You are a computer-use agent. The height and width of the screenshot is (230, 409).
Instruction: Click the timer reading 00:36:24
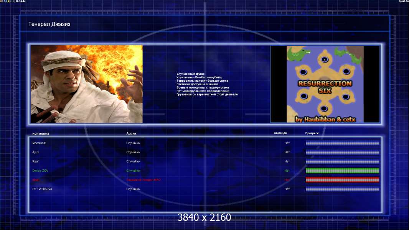coord(21,1)
